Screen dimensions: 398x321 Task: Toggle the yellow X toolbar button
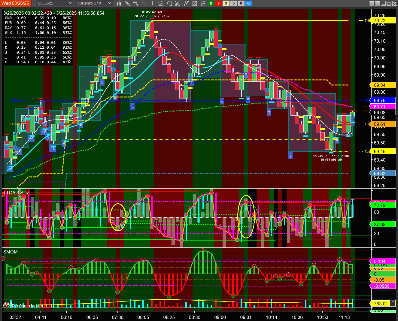click(x=226, y=3)
